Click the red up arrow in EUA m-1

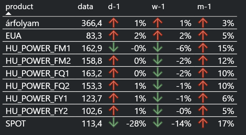pyautogui.click(x=203, y=35)
